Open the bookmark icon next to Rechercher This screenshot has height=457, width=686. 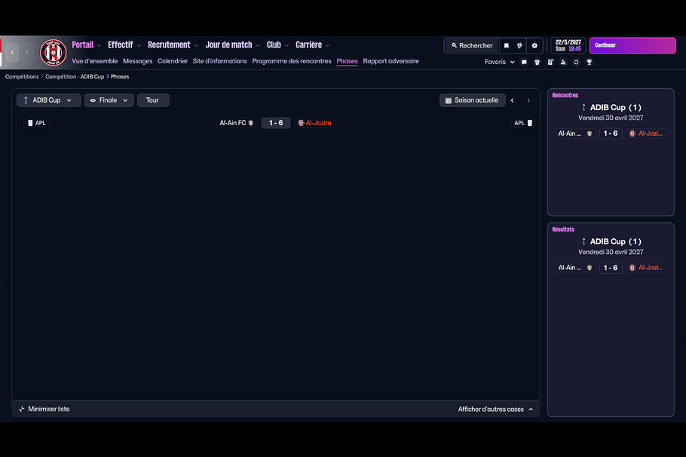[506, 45]
